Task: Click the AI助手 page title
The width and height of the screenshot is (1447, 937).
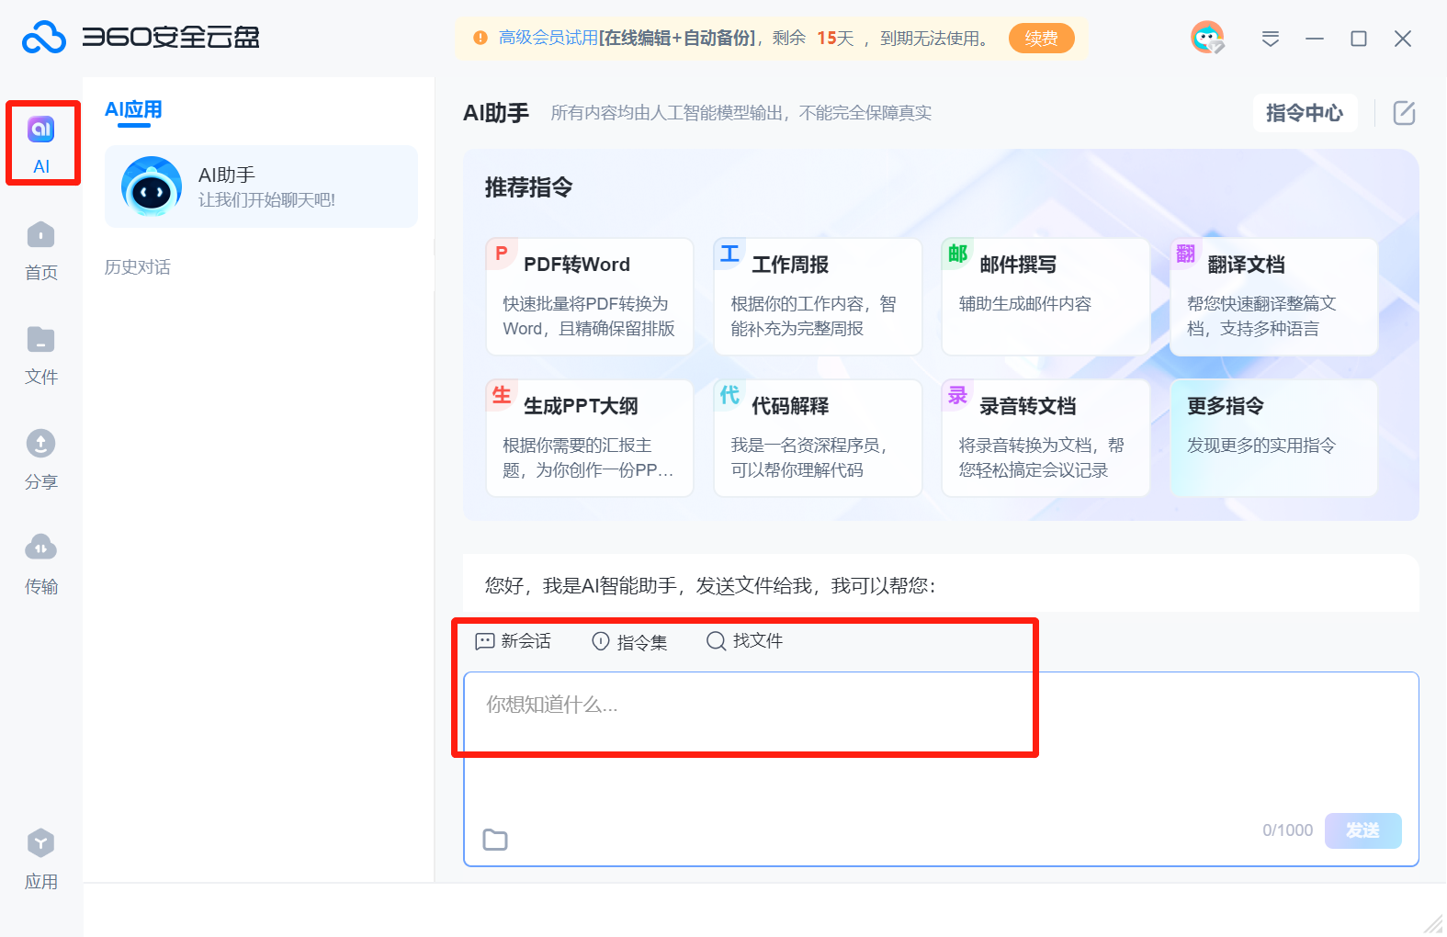Action: (496, 113)
